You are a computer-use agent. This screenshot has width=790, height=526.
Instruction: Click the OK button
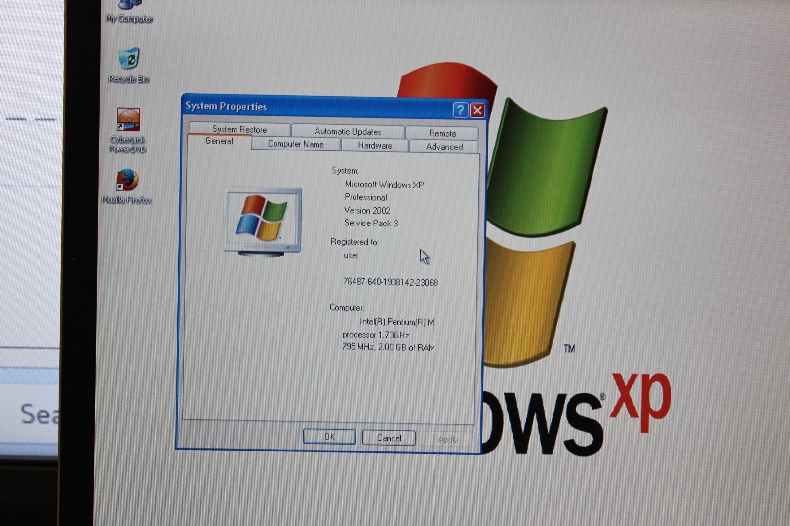(329, 437)
